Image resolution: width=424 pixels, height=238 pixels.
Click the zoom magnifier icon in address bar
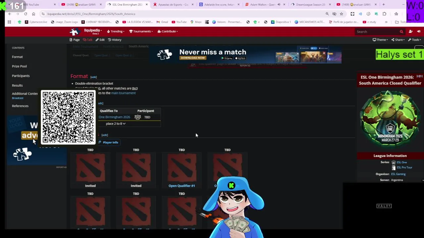click(x=327, y=14)
